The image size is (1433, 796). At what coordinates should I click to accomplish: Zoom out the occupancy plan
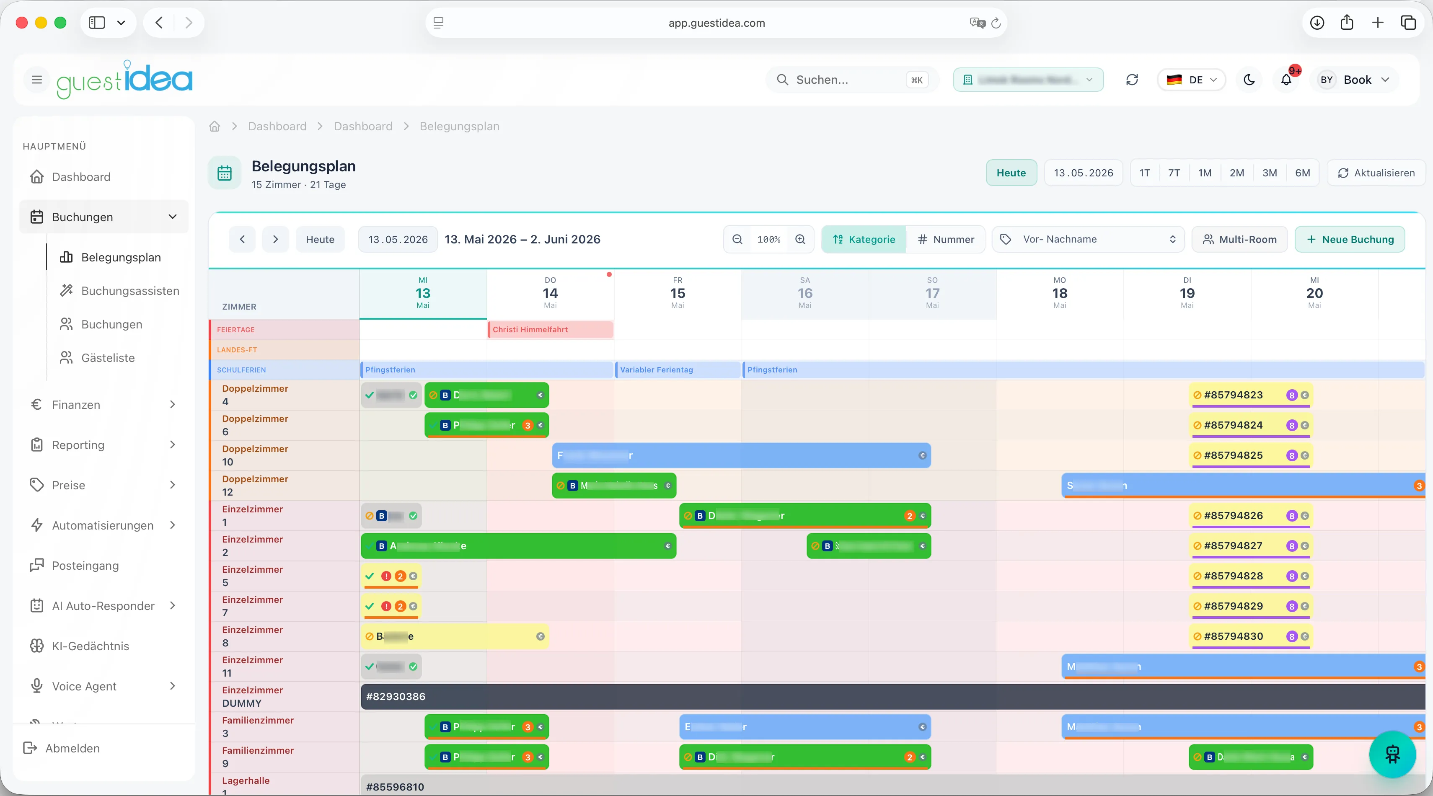[x=737, y=239]
